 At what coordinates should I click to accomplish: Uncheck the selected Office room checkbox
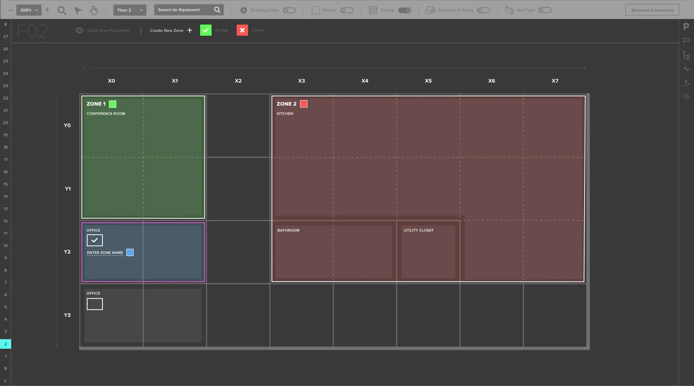(95, 240)
